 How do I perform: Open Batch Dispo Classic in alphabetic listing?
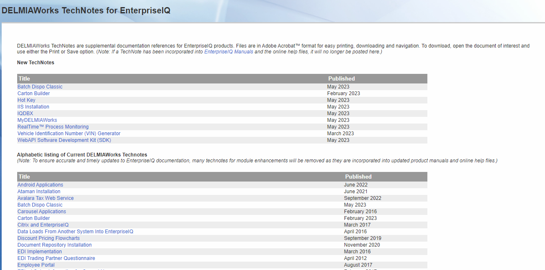pos(40,205)
